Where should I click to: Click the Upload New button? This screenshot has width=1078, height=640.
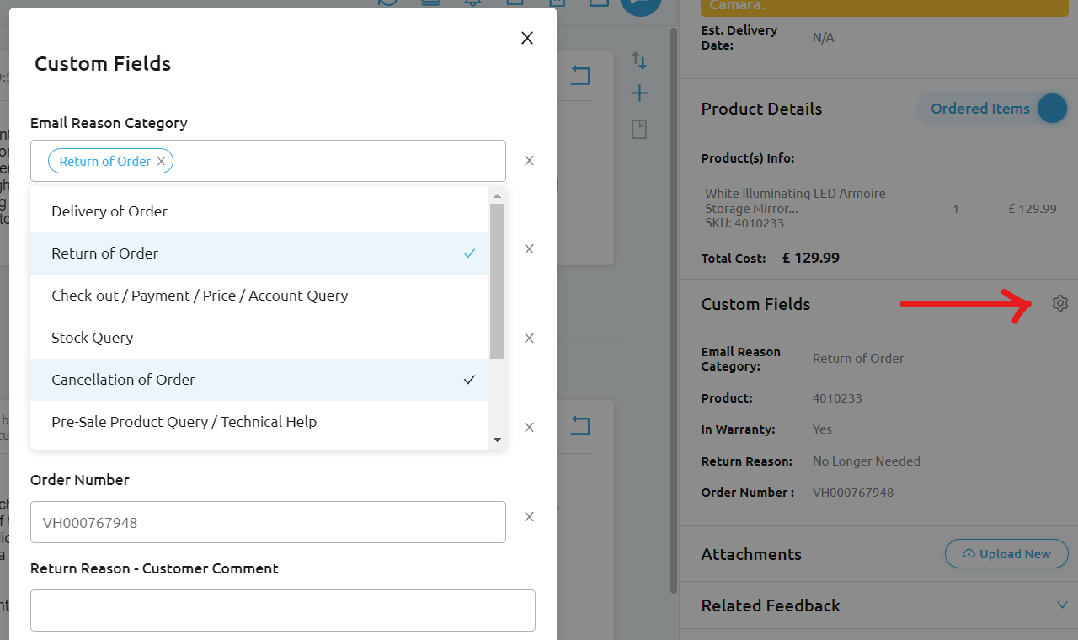(1006, 554)
